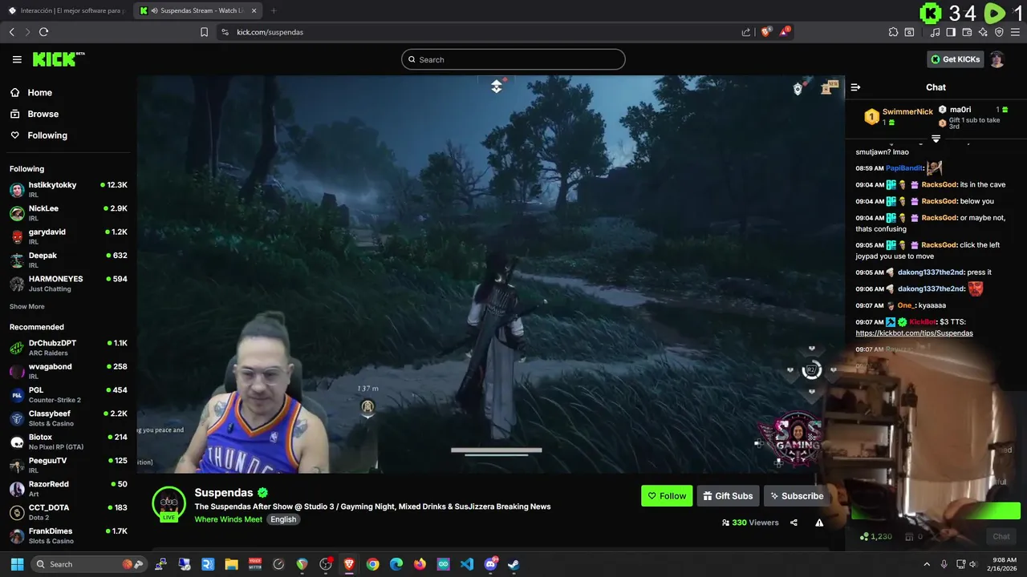Click Gift Subs button

pos(728,496)
